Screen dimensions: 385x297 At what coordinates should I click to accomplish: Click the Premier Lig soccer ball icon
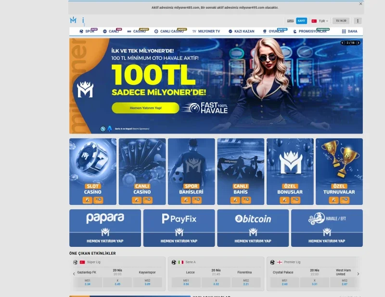pos(272,262)
